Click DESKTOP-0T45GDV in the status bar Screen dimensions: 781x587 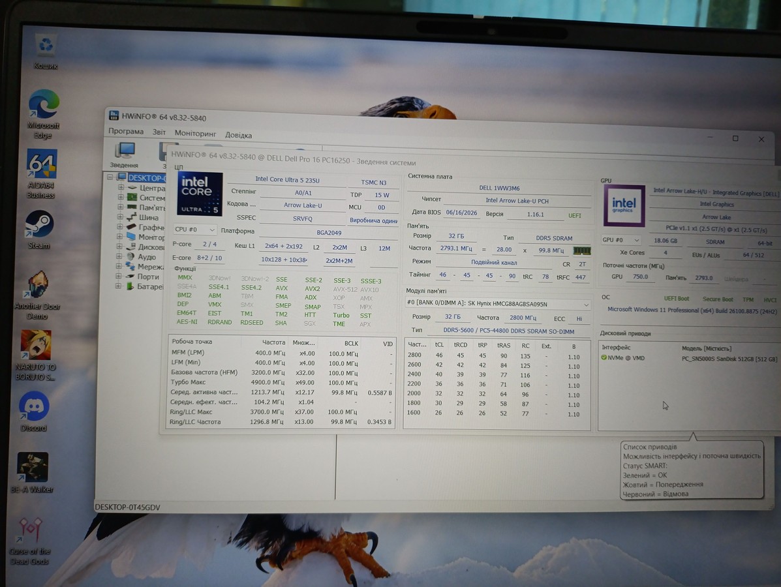point(127,507)
